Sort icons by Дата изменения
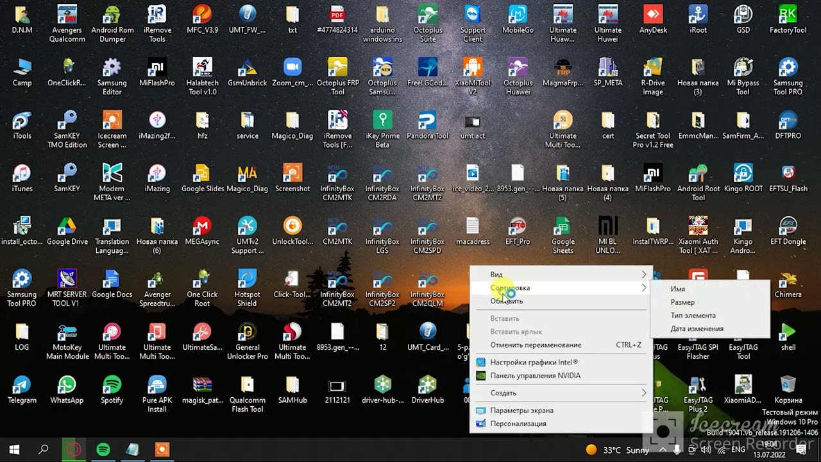This screenshot has width=821, height=462. coord(709,329)
